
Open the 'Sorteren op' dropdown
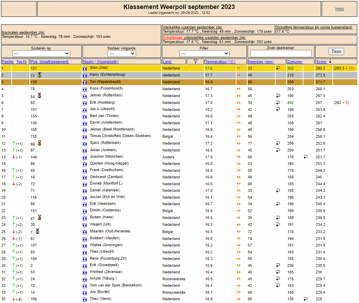[x=41, y=54]
